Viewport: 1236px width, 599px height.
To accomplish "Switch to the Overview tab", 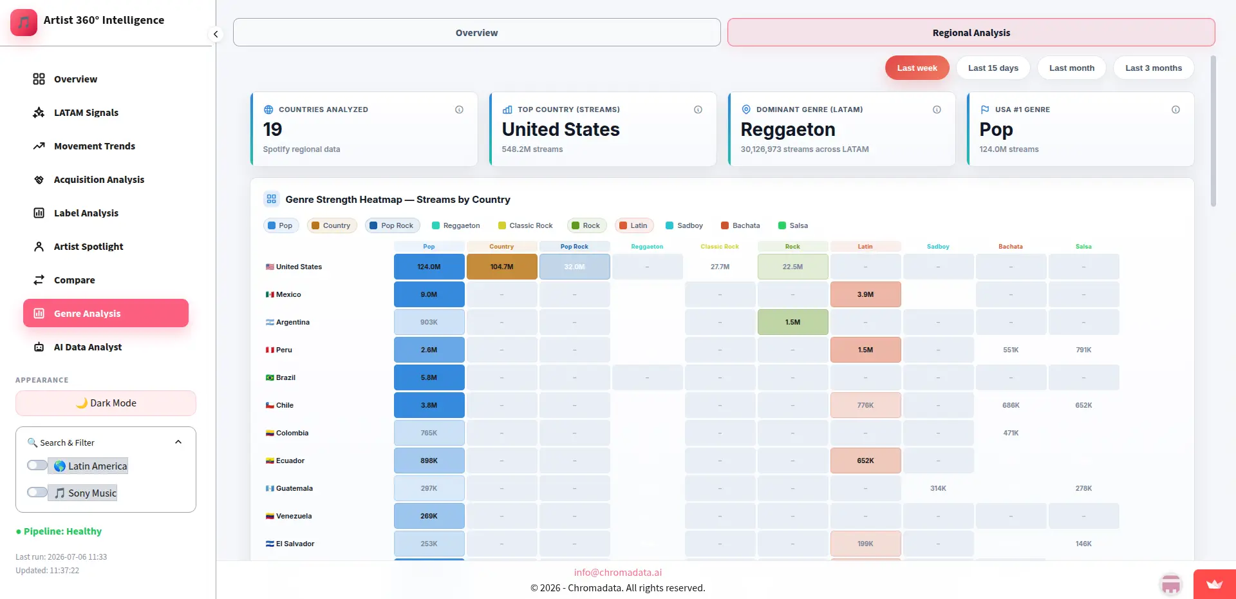I will 476,32.
